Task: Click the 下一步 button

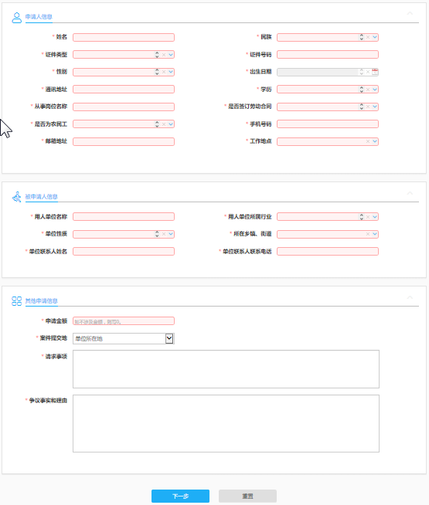Action: [181, 496]
